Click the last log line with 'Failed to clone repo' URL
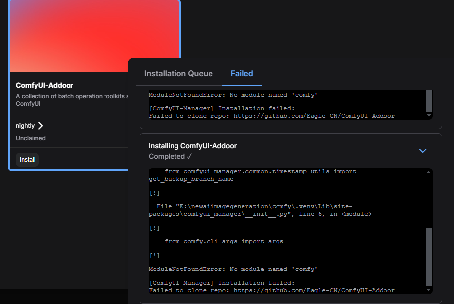The height and width of the screenshot is (304, 454). coord(272,290)
